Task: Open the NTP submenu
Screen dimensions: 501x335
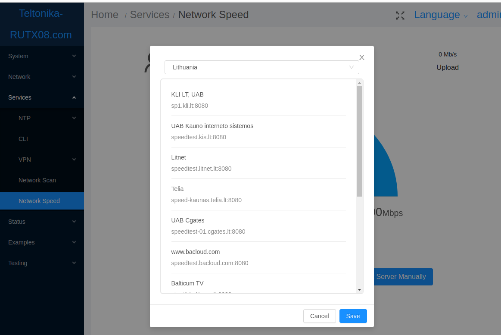Action: tap(46, 118)
